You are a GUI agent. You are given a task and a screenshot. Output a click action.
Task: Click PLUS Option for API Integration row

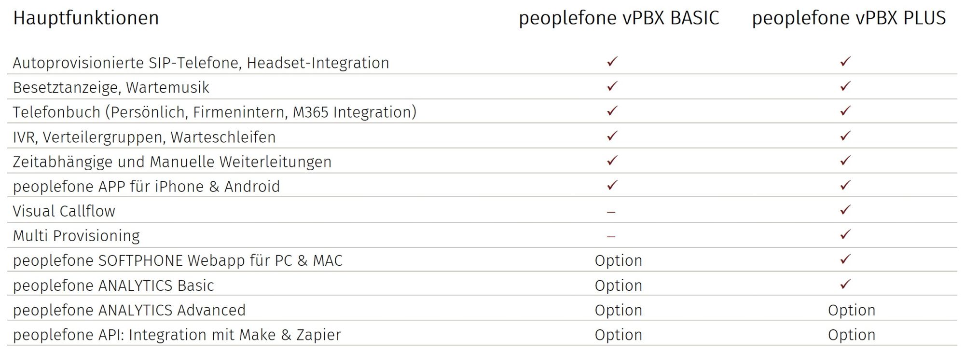tap(852, 335)
